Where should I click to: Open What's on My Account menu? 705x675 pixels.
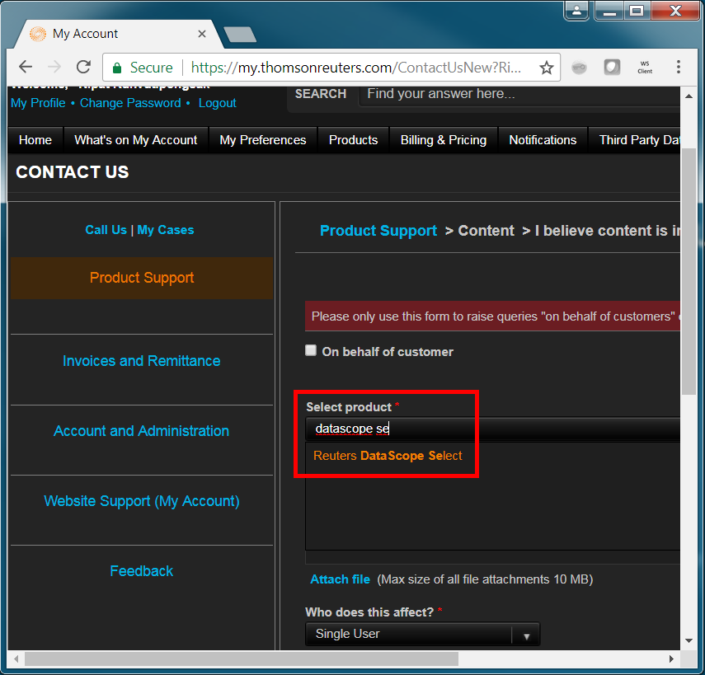coord(136,140)
